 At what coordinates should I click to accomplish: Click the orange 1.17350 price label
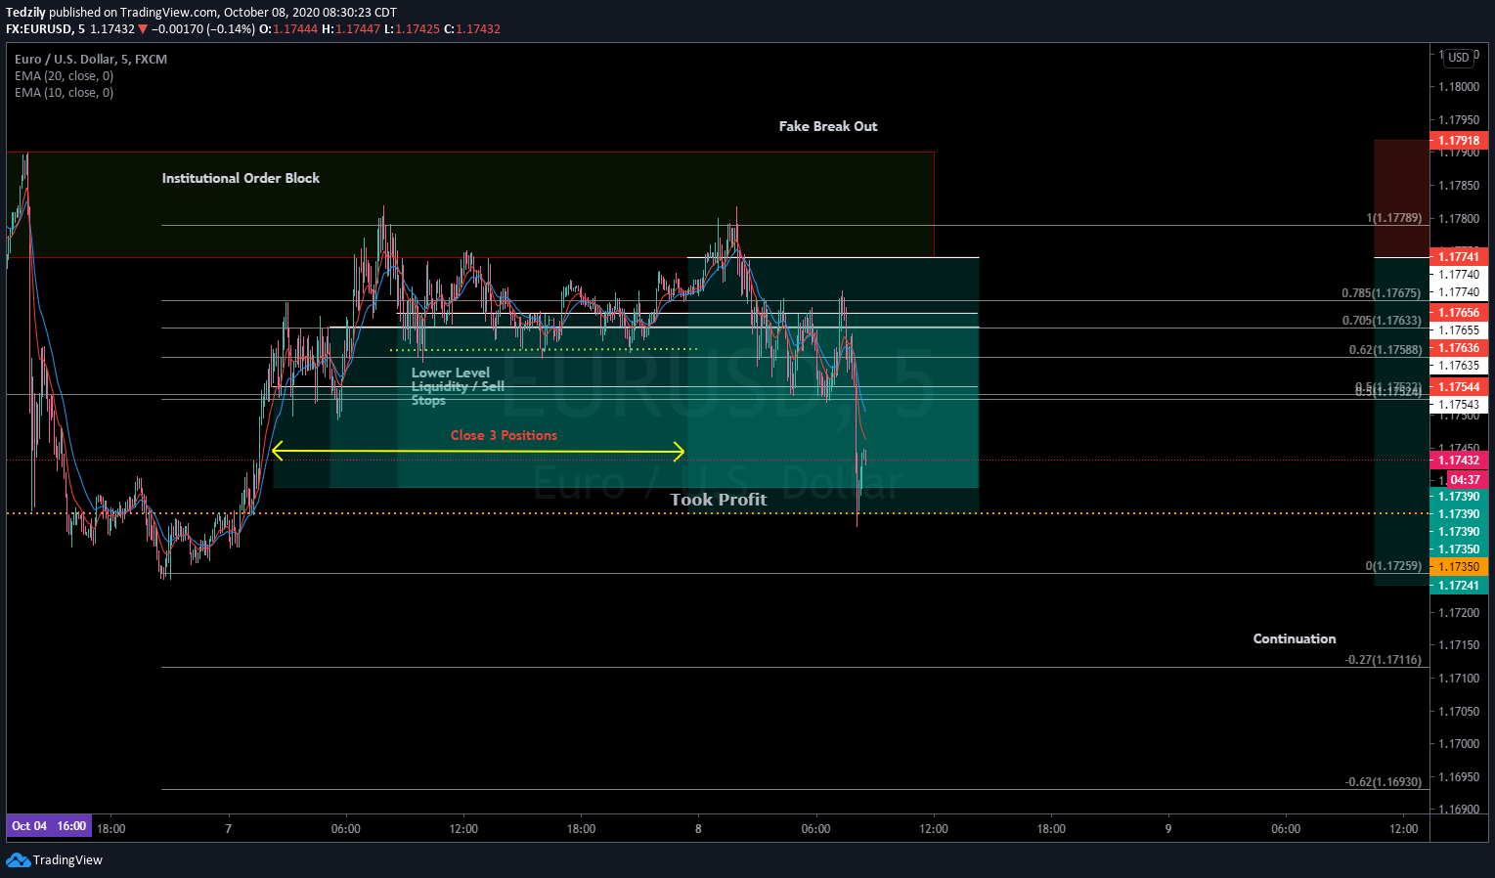[1459, 567]
